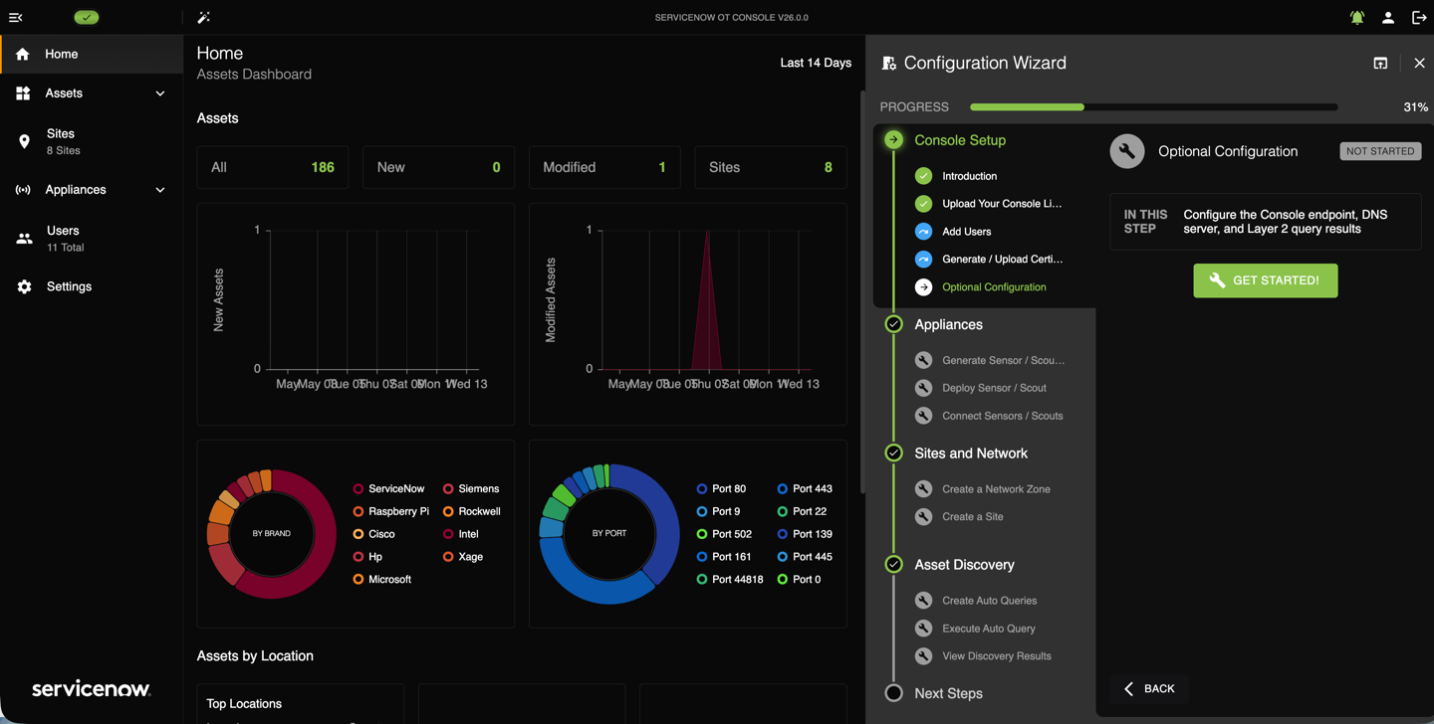
Task: Click the wizard progress bar
Action: pos(1153,106)
